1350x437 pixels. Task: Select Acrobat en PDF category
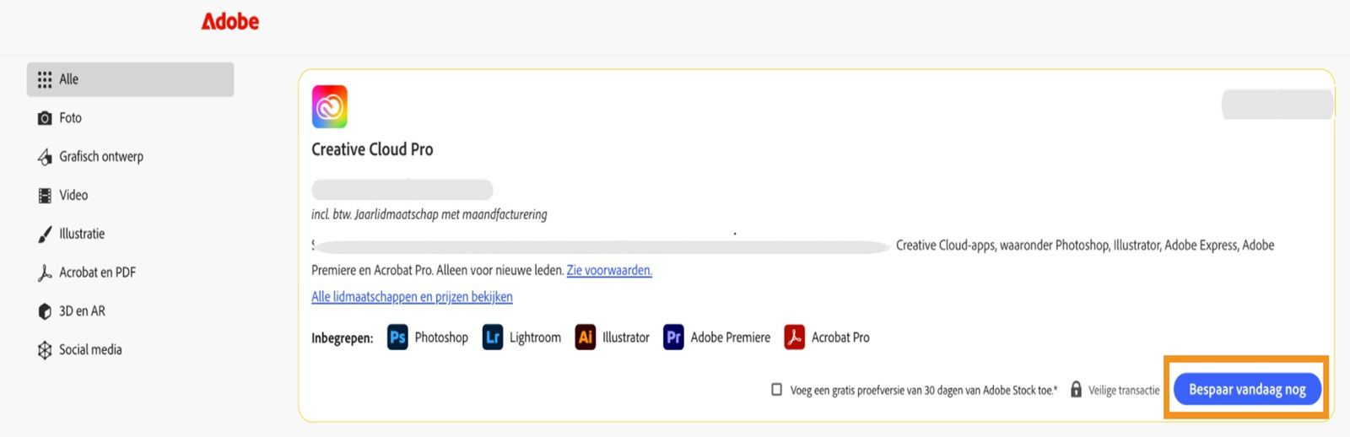point(86,272)
